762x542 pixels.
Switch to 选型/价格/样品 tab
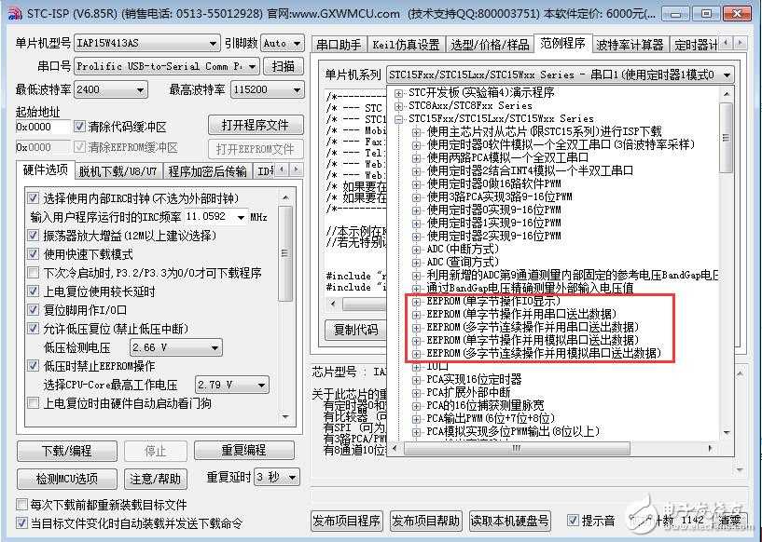pos(490,45)
